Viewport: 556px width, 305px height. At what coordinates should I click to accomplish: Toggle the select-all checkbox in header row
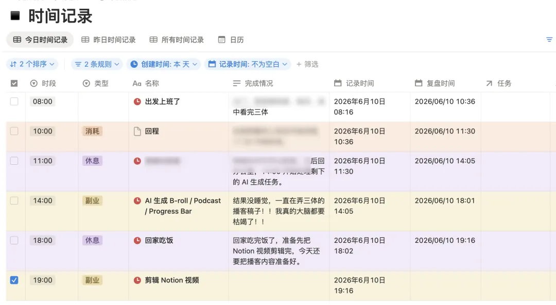click(14, 84)
